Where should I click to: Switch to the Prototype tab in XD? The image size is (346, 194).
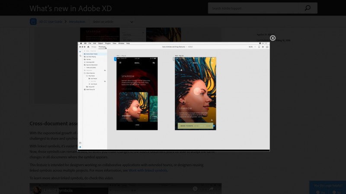(102, 47)
